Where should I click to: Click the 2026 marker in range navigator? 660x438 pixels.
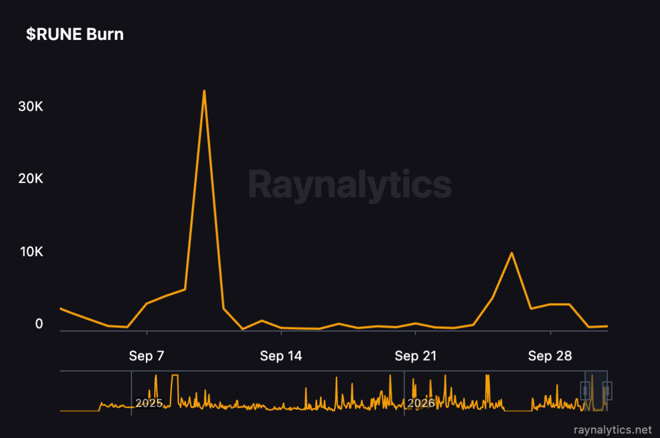[421, 403]
